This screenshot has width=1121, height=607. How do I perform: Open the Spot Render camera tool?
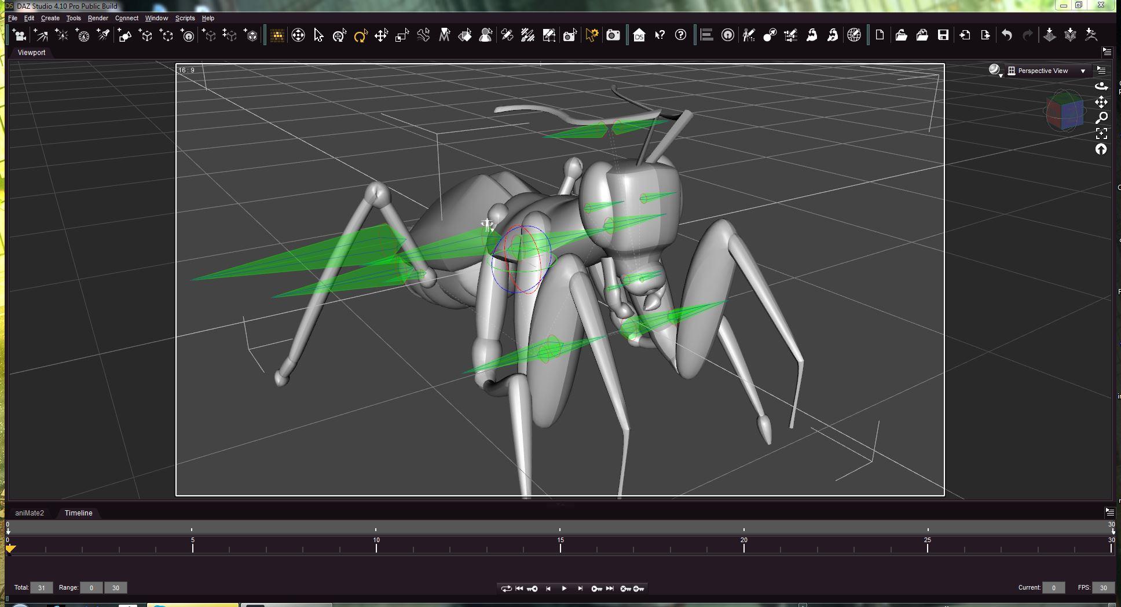pyautogui.click(x=570, y=35)
